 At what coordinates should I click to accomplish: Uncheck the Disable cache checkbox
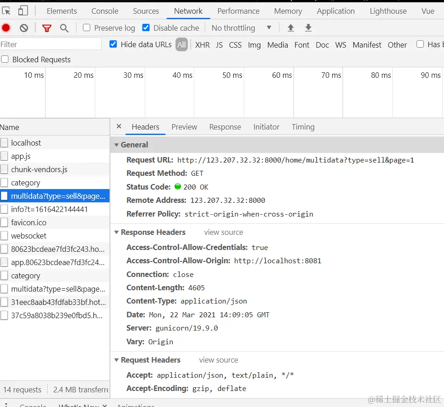click(146, 27)
